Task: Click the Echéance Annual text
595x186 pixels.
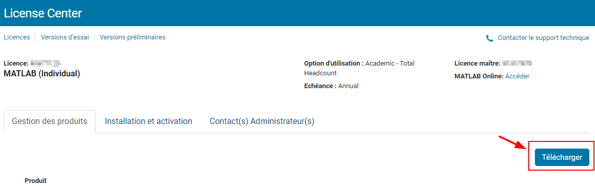Action: point(331,86)
